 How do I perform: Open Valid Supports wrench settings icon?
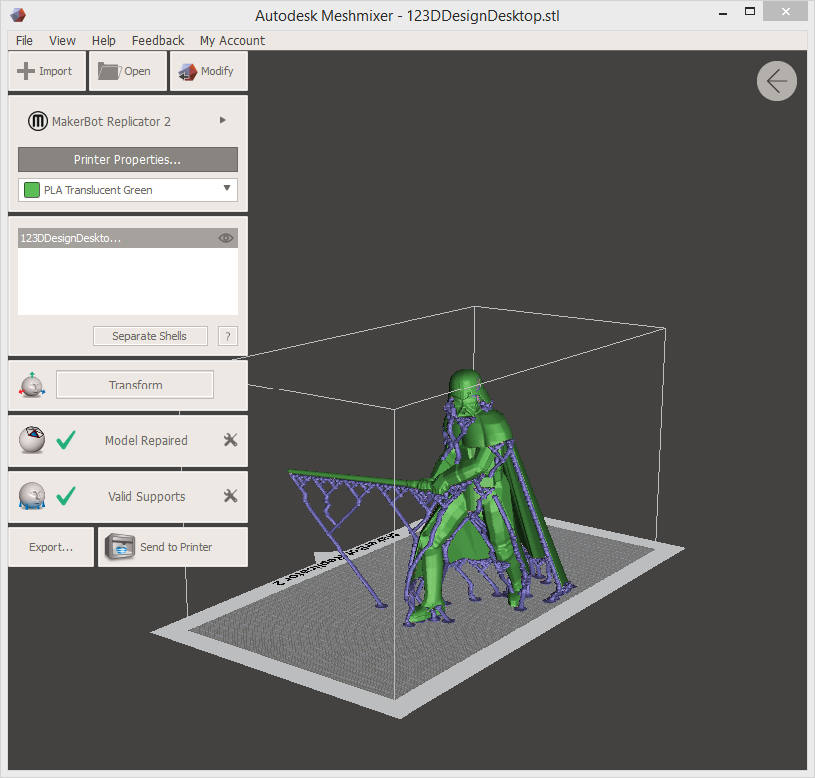click(x=230, y=496)
